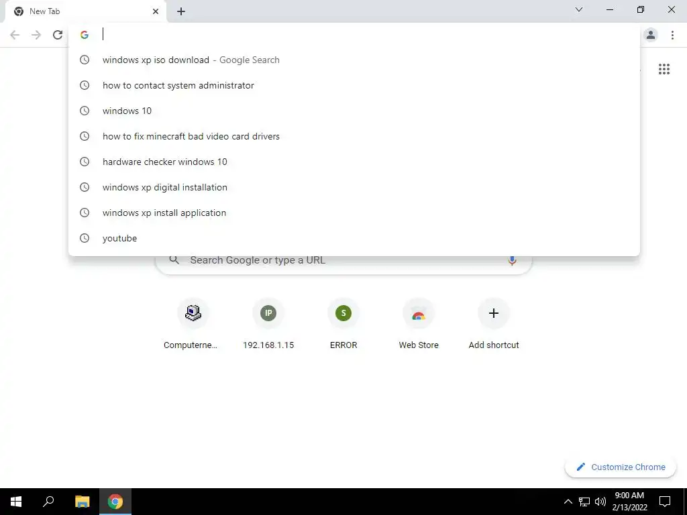
Task: Click the Add shortcut plus tile
Action: point(494,325)
